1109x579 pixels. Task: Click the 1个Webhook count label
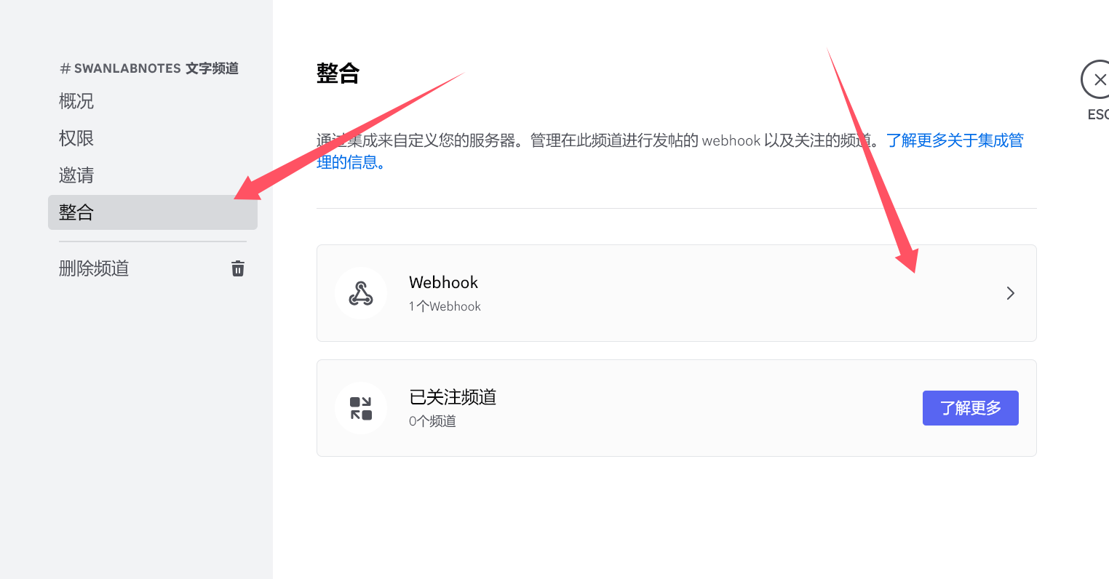(445, 306)
